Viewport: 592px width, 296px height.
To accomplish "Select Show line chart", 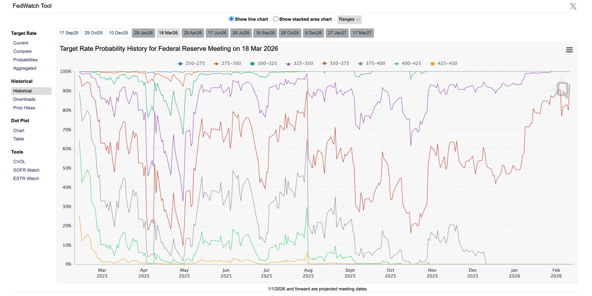I will (x=231, y=19).
